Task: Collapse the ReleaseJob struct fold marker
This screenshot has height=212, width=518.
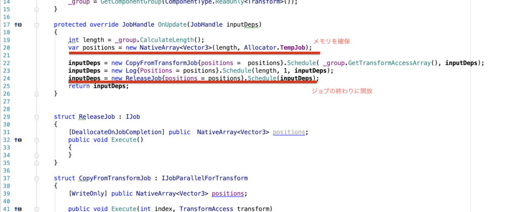Action: click(x=36, y=117)
